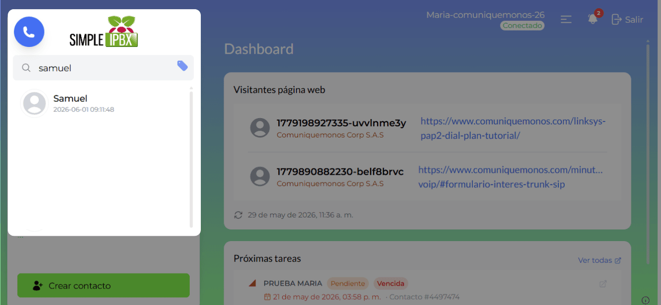Click the Simple IPBX logo
The height and width of the screenshot is (305, 661).
click(104, 31)
